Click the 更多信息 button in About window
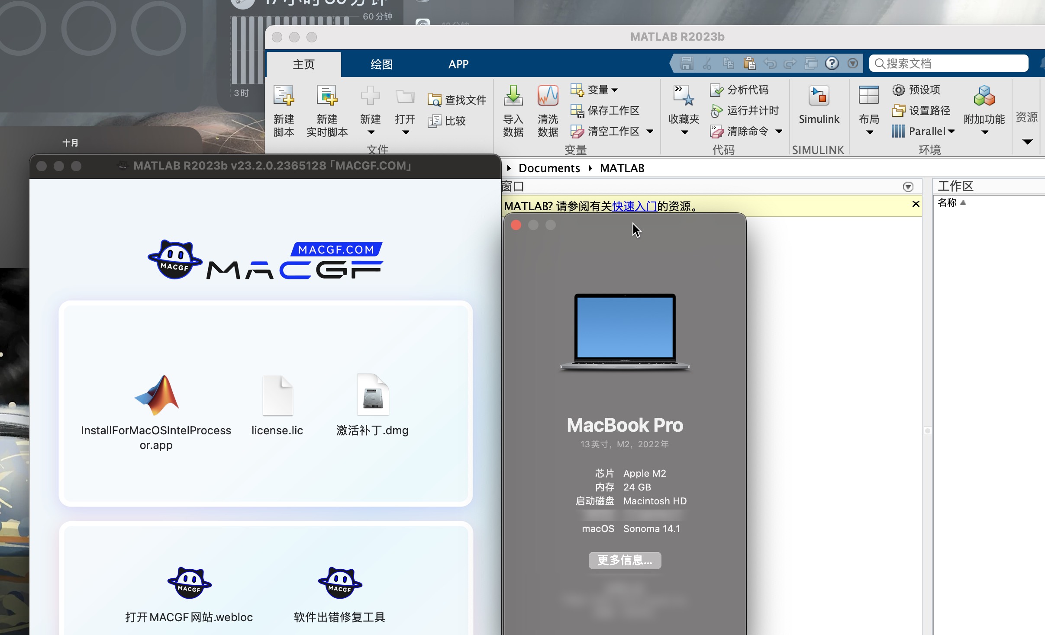The width and height of the screenshot is (1045, 635). (624, 560)
